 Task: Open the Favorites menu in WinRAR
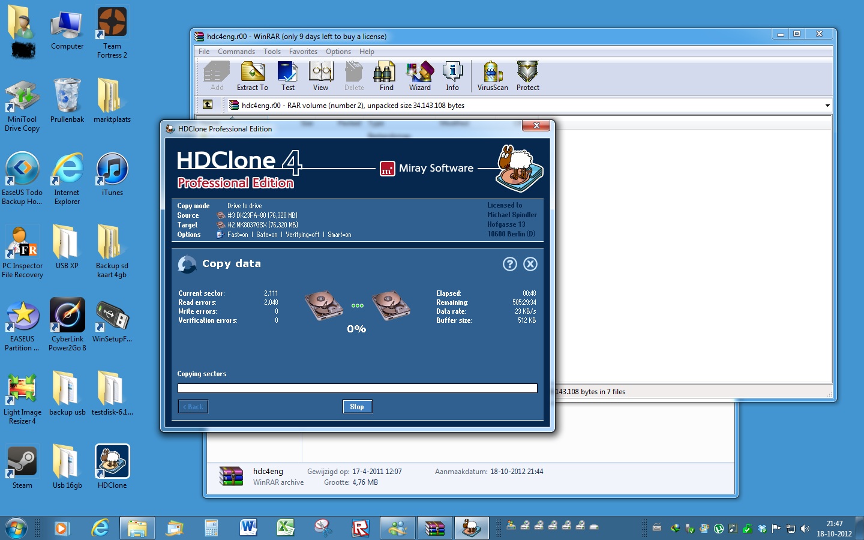pyautogui.click(x=303, y=52)
